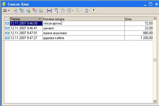Select cell 12.11.2007 9:47:01
This screenshot has width=159, height=106.
pos(26,33)
